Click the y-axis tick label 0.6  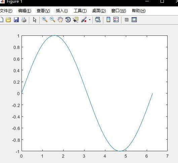coord(16,59)
